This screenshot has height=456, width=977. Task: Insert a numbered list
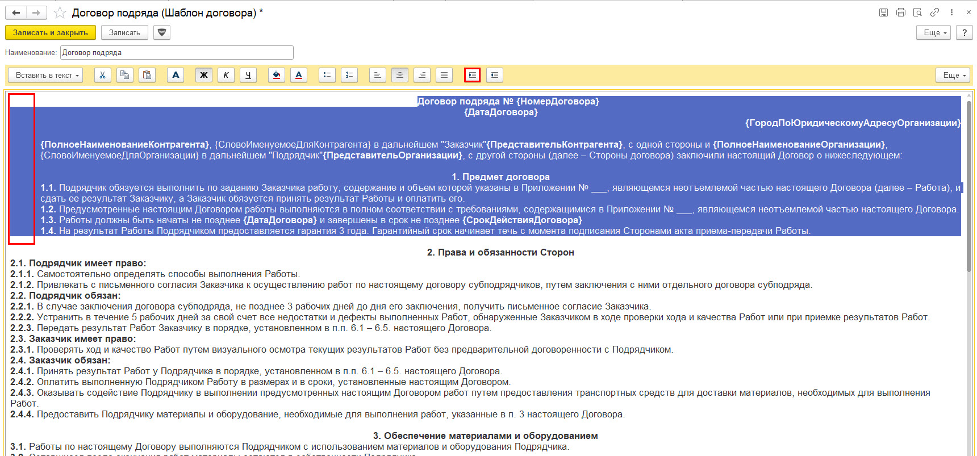[x=349, y=75]
